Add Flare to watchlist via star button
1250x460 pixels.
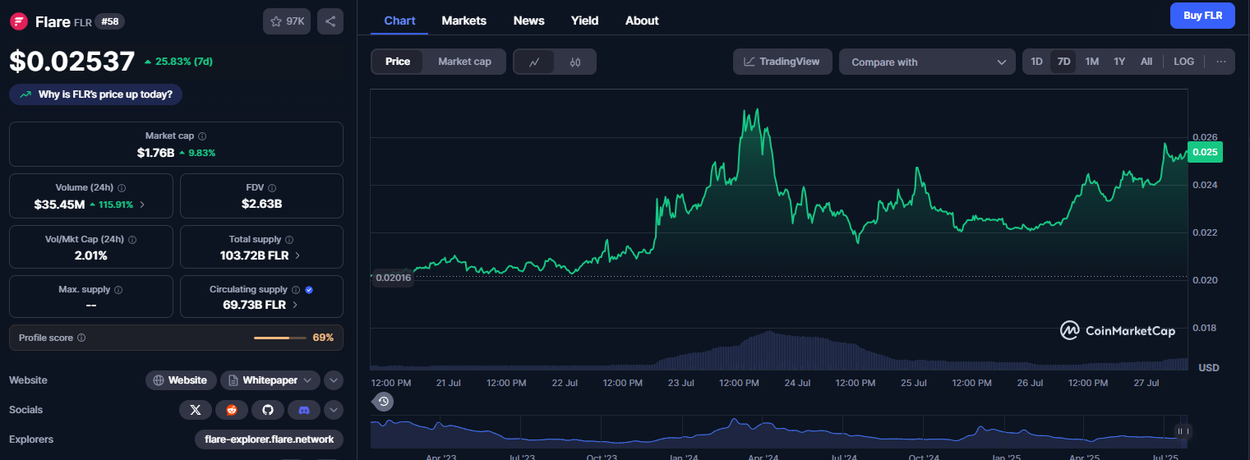point(287,22)
